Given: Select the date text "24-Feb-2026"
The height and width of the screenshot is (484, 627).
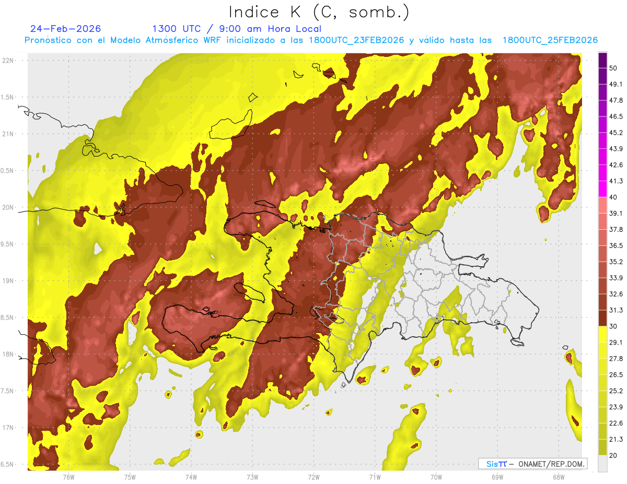Looking at the screenshot, I should [65, 29].
